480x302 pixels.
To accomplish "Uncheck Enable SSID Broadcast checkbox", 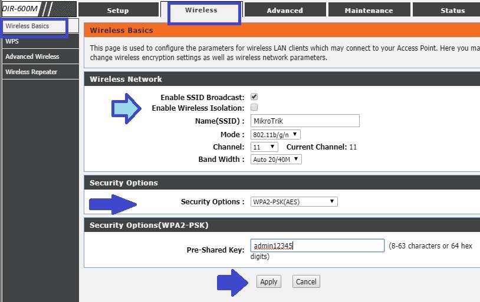I will 254,97.
